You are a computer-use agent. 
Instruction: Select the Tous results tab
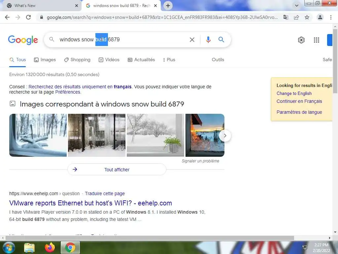[18, 60]
